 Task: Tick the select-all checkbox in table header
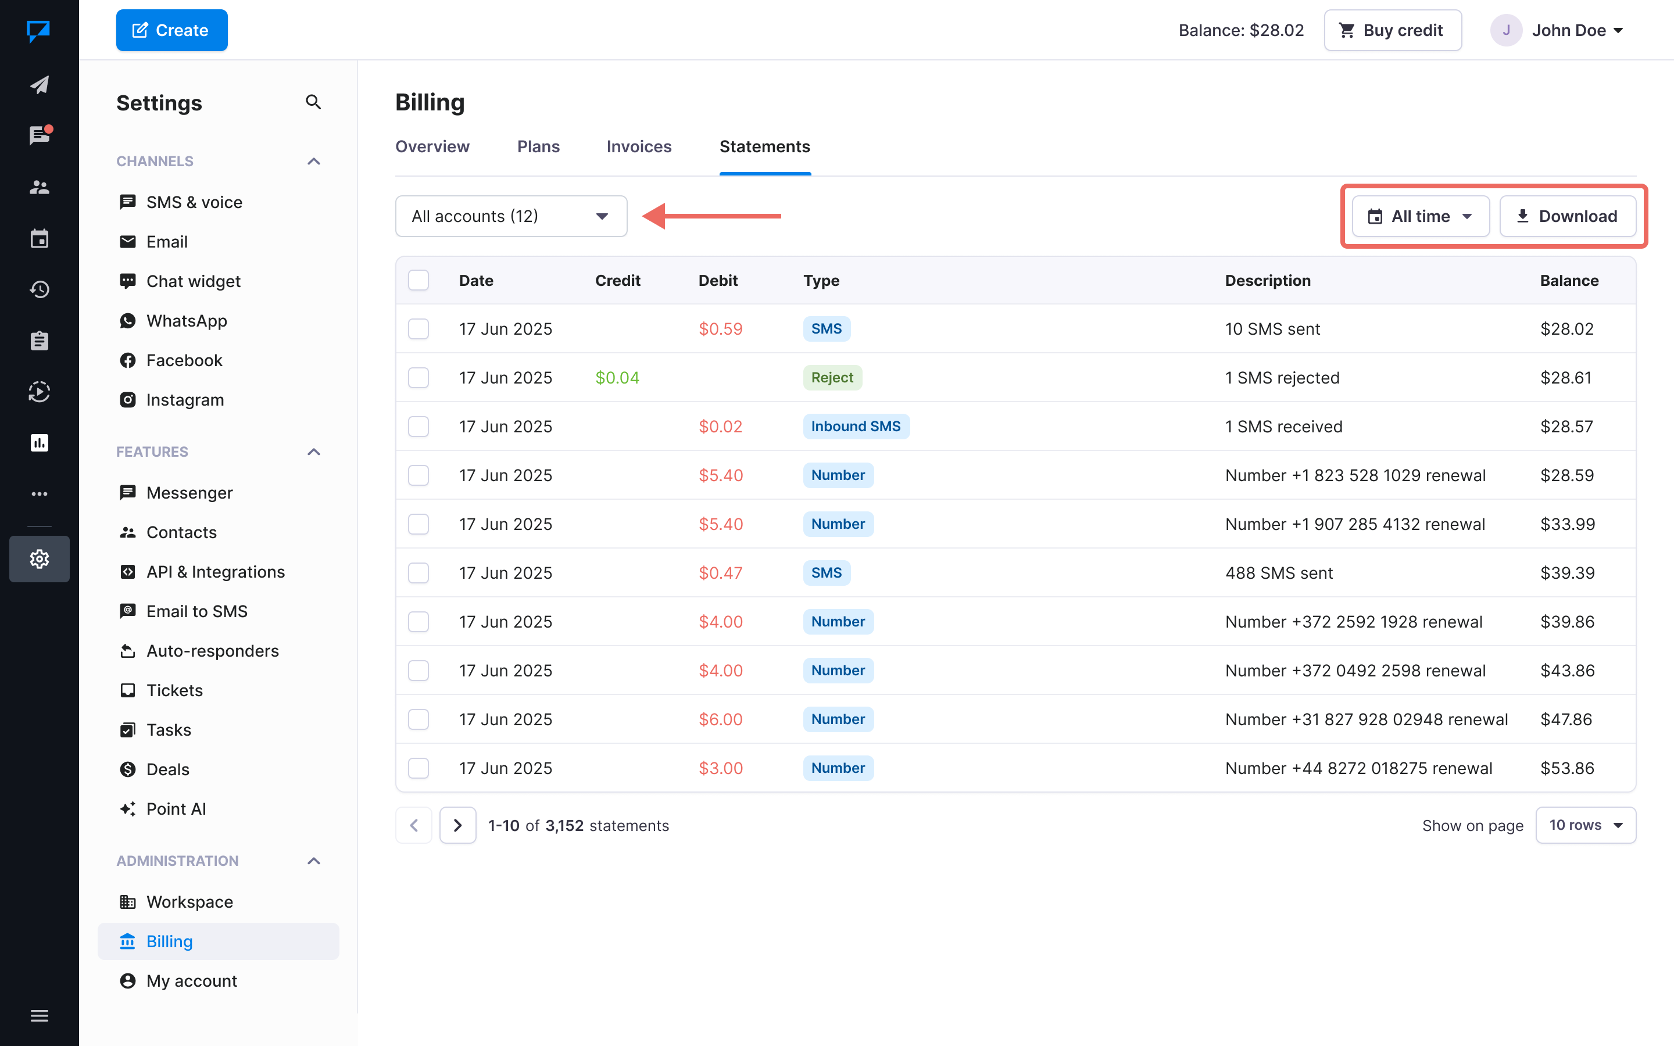(419, 280)
